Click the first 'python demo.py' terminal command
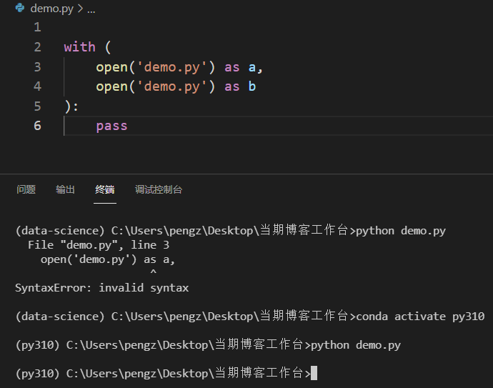Image resolution: width=493 pixels, height=388 pixels. (x=401, y=231)
